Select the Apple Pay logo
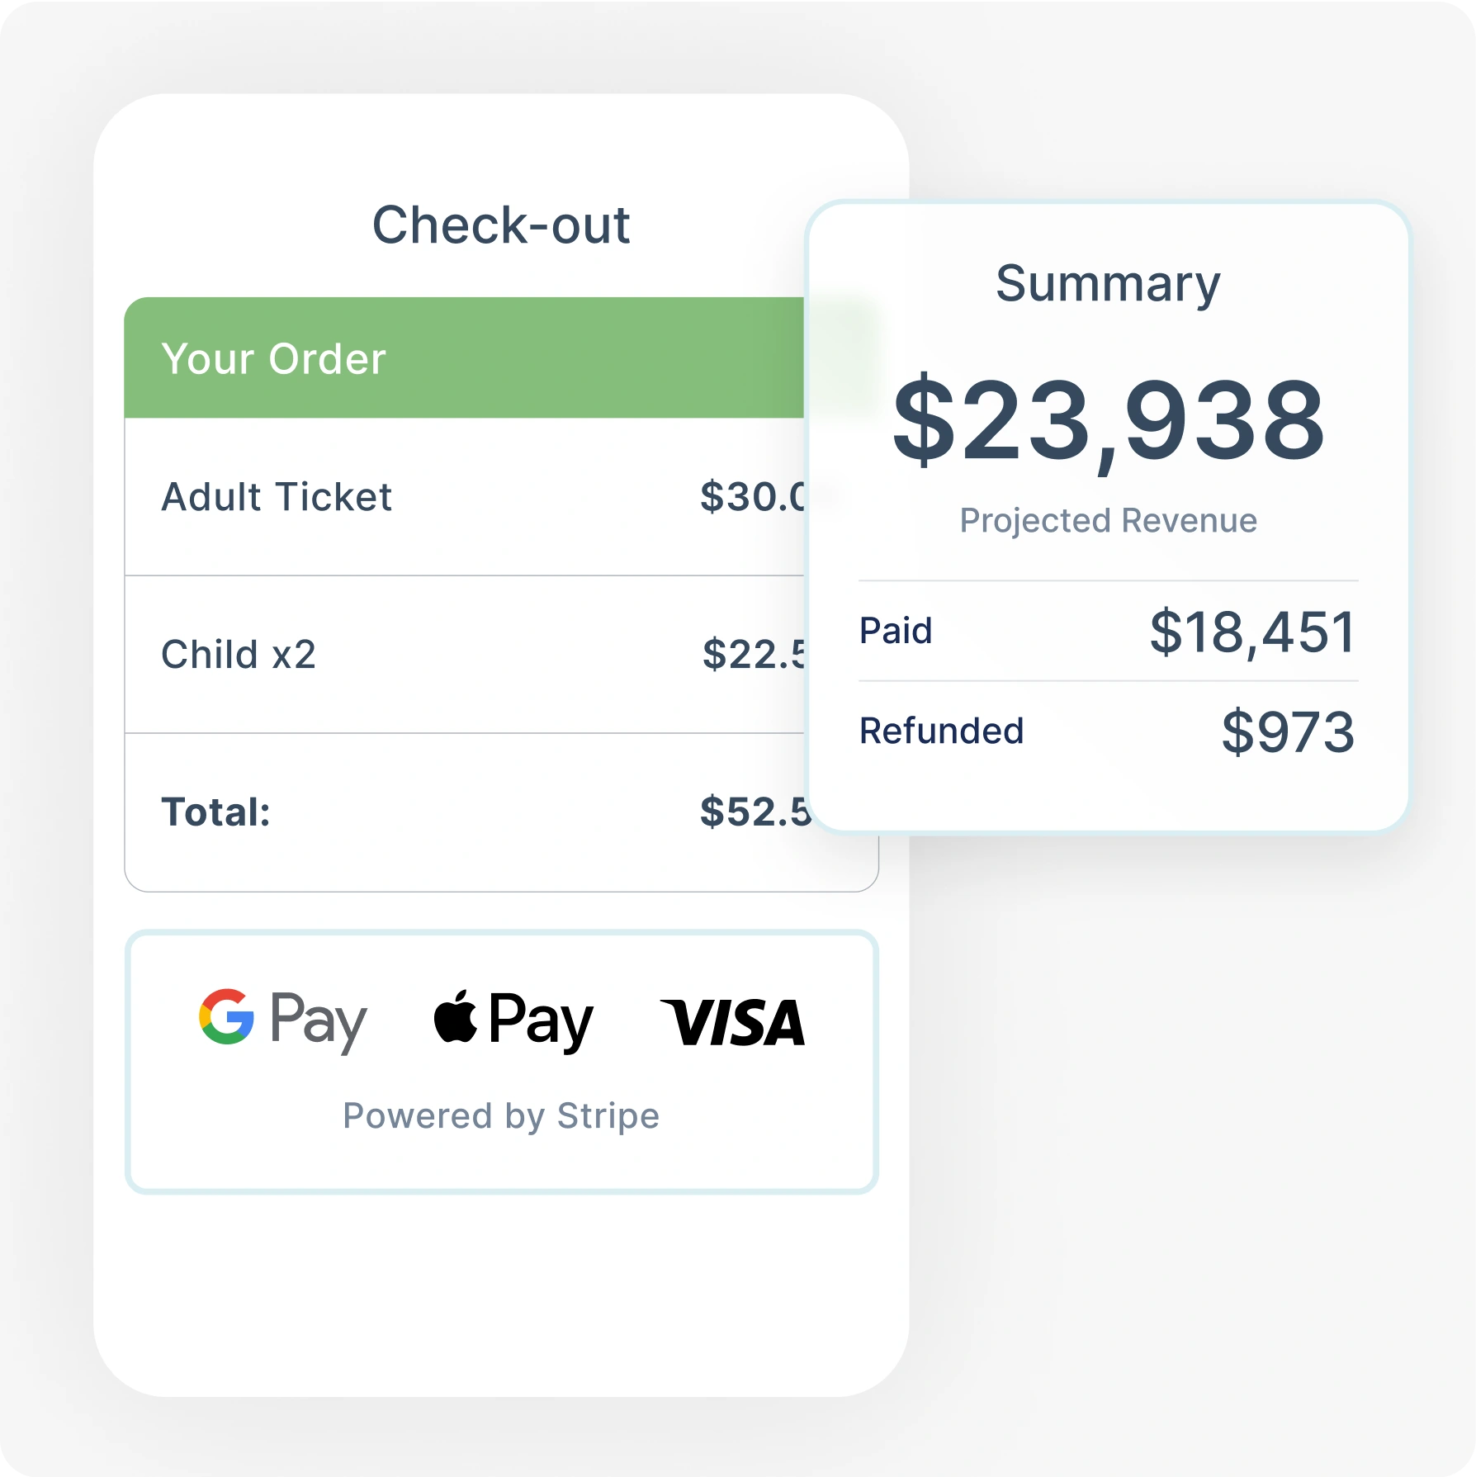1476x1477 pixels. (513, 1019)
